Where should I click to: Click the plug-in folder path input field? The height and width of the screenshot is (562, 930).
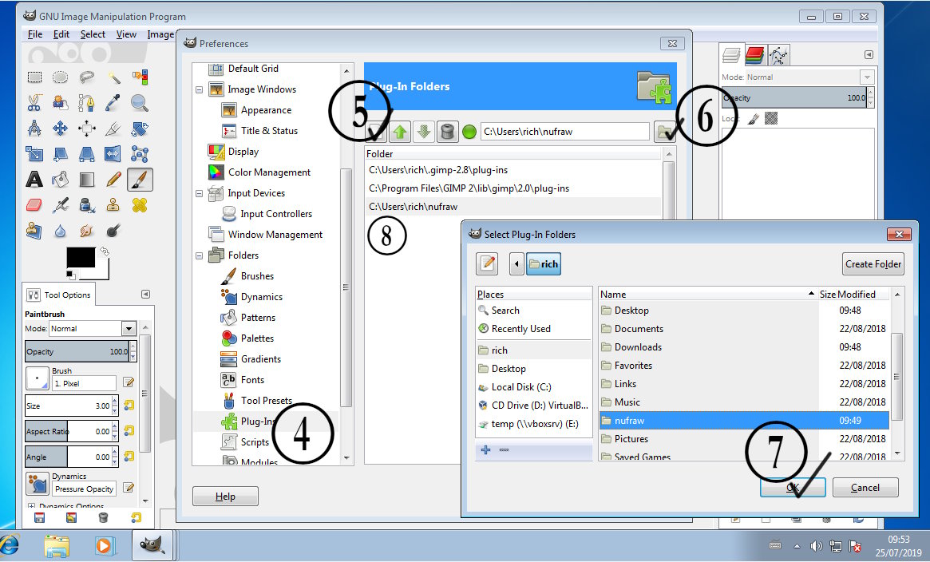[x=564, y=132]
